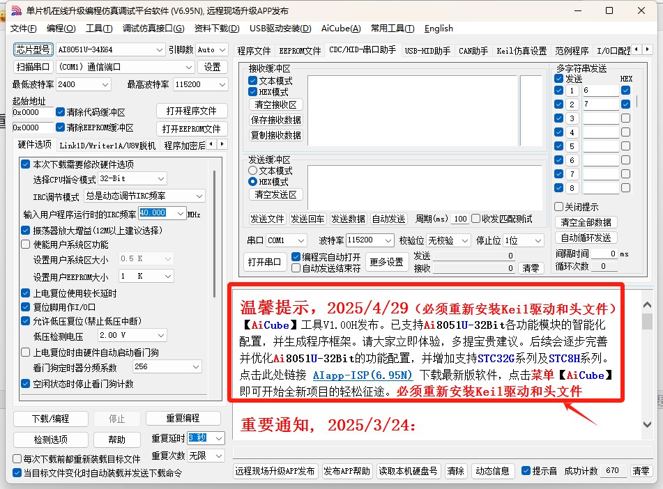Toggle 提示音 checkbox
This screenshot has height=489, width=663.
pos(526,470)
